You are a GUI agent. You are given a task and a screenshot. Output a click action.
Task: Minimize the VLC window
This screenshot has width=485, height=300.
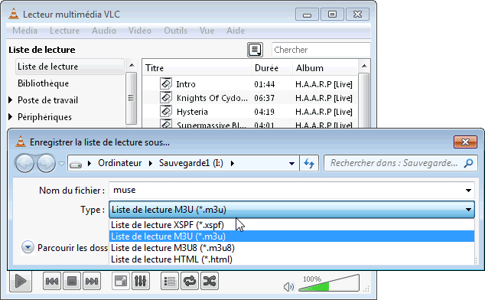307,15
